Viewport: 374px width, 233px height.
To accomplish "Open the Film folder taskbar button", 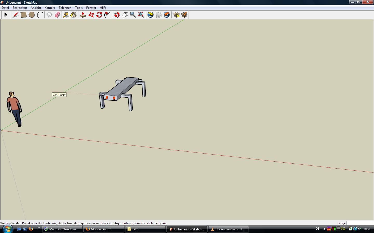I will point(145,229).
